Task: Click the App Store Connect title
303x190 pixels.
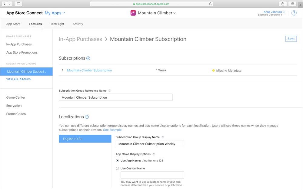Action: click(x=25, y=13)
